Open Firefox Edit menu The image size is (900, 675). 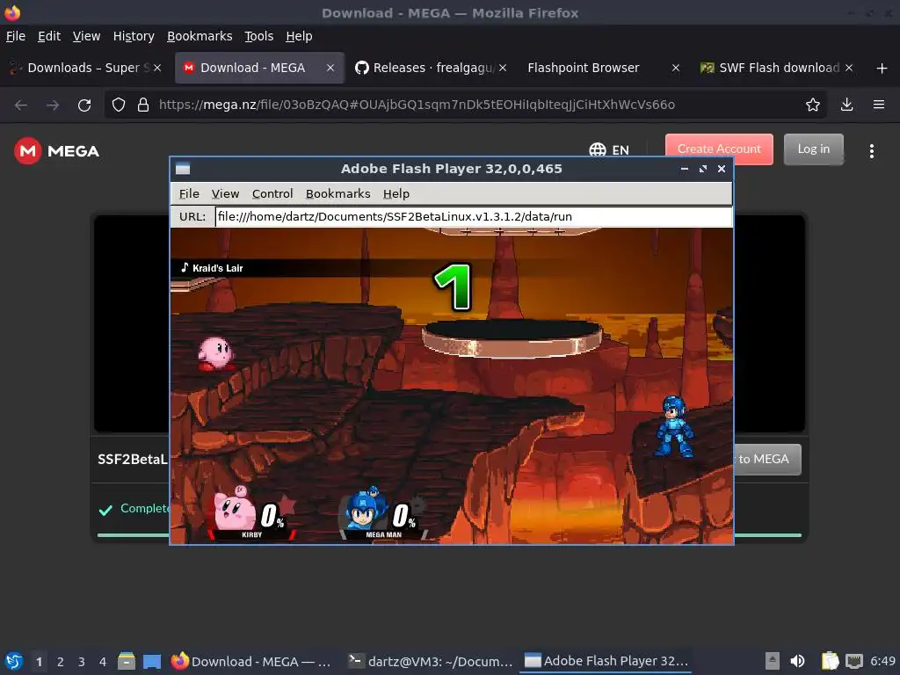49,36
